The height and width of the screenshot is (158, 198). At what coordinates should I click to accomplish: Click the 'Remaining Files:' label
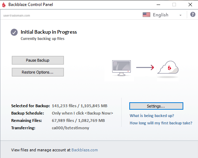pos(27,121)
